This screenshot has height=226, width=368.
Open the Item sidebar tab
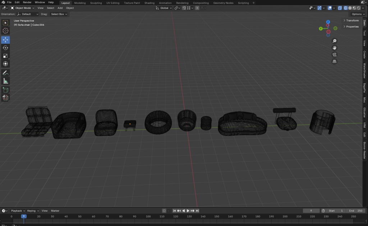click(364, 23)
